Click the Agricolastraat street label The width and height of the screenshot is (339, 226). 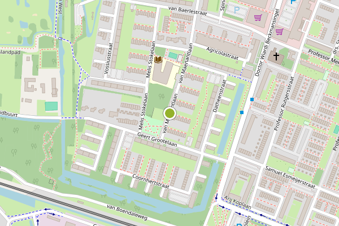(x=222, y=53)
